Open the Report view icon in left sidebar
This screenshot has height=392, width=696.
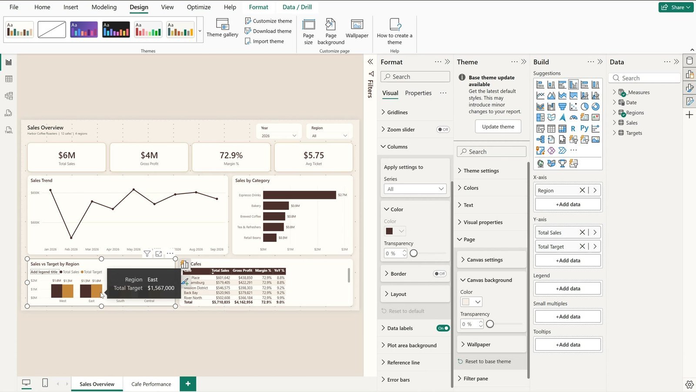tap(9, 62)
